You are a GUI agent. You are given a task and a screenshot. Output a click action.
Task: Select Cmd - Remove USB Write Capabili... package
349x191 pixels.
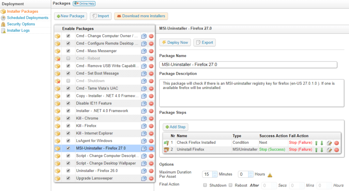(107, 66)
